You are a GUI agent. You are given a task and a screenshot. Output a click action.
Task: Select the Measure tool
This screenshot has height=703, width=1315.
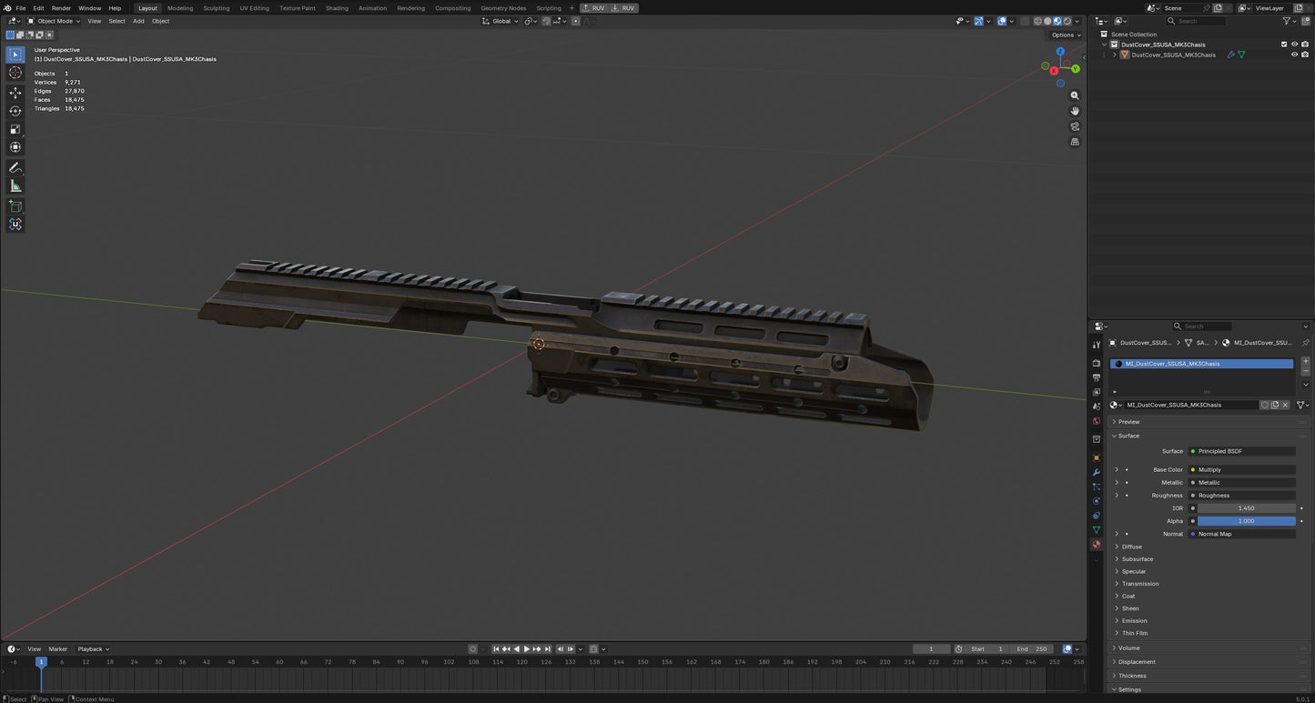tap(15, 186)
